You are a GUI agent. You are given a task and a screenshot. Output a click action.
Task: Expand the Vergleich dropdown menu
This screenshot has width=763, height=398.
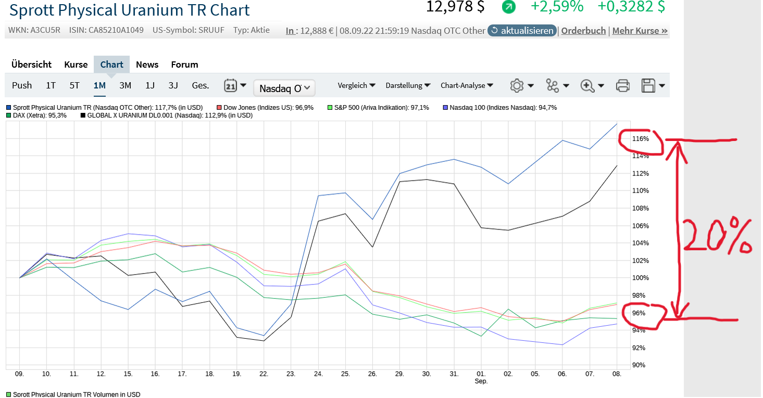coord(360,85)
